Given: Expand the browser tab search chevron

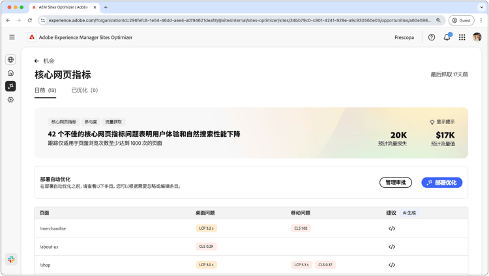Looking at the screenshot, I should (x=482, y=7).
